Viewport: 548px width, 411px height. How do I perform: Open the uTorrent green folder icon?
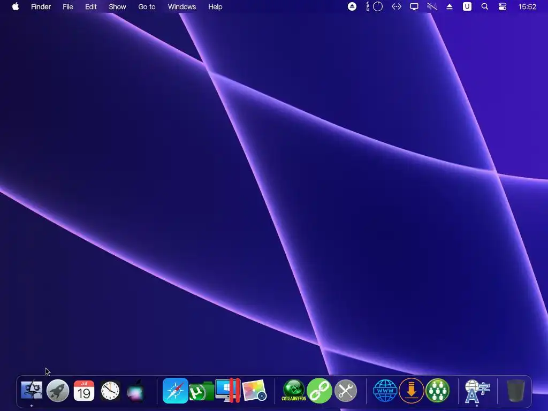(x=201, y=391)
